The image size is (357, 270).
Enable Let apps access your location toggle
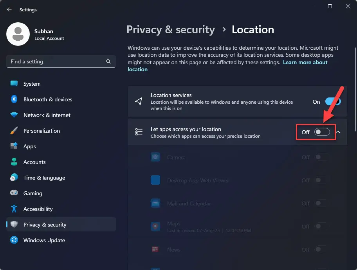pyautogui.click(x=322, y=132)
